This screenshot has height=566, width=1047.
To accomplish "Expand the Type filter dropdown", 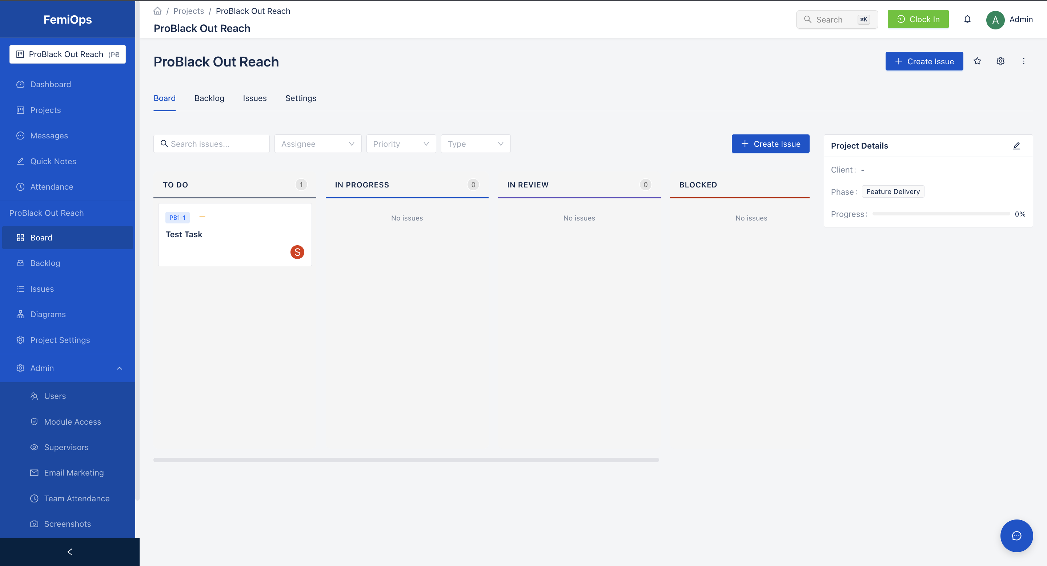I will pos(475,144).
